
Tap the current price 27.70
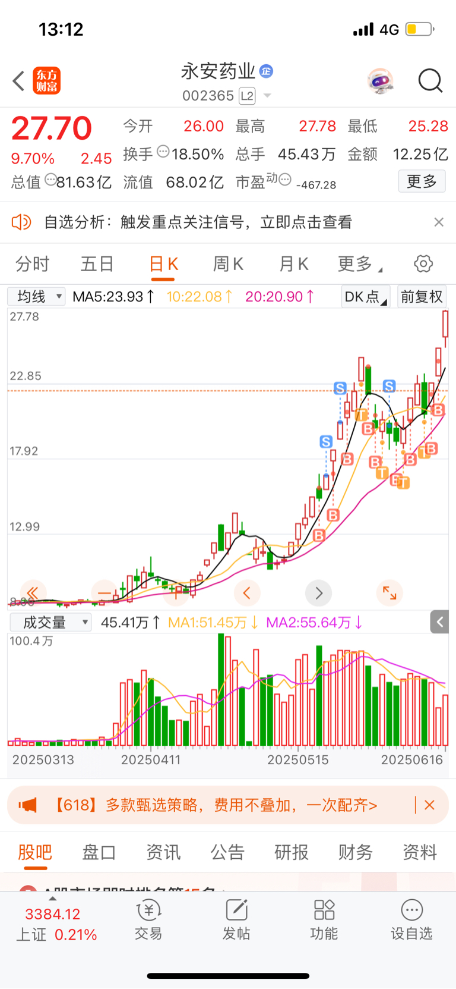pyautogui.click(x=52, y=128)
